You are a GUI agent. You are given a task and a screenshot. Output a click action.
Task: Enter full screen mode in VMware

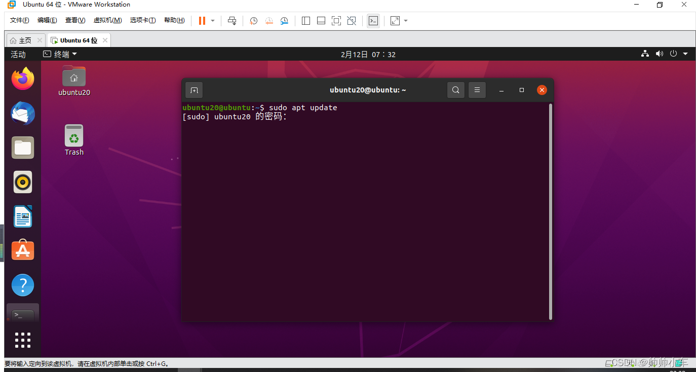pos(336,21)
